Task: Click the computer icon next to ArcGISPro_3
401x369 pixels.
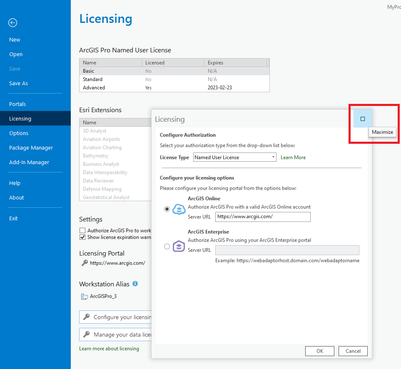Action: [85, 297]
